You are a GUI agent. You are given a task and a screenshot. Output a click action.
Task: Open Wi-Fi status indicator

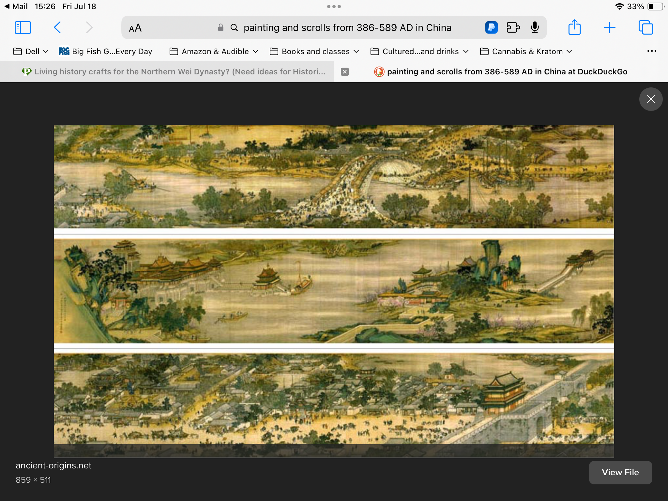[x=619, y=7]
